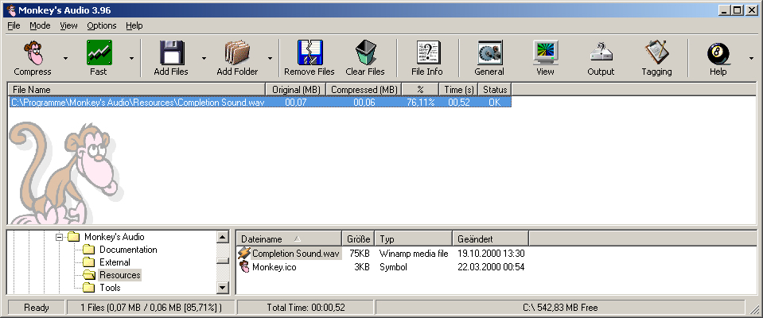
Task: Open the Options menu
Action: (x=102, y=25)
